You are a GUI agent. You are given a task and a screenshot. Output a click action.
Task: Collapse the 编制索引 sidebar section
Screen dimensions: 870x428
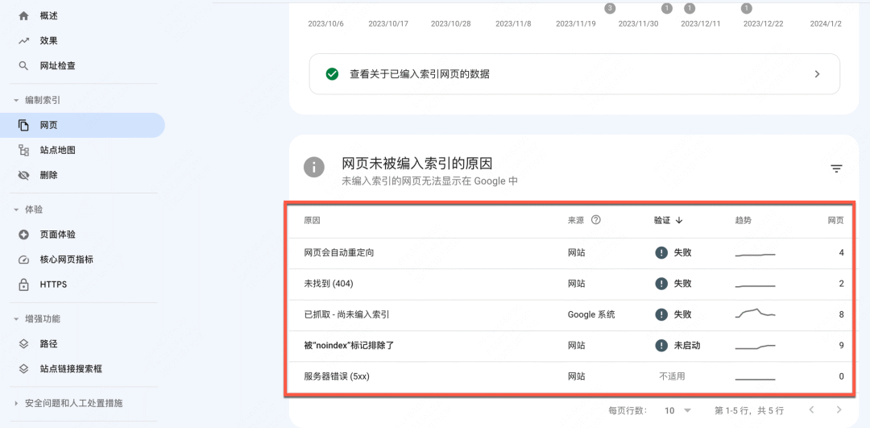(16, 101)
